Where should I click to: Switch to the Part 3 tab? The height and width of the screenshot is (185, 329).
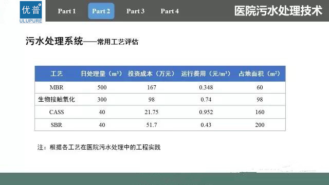tap(135, 11)
